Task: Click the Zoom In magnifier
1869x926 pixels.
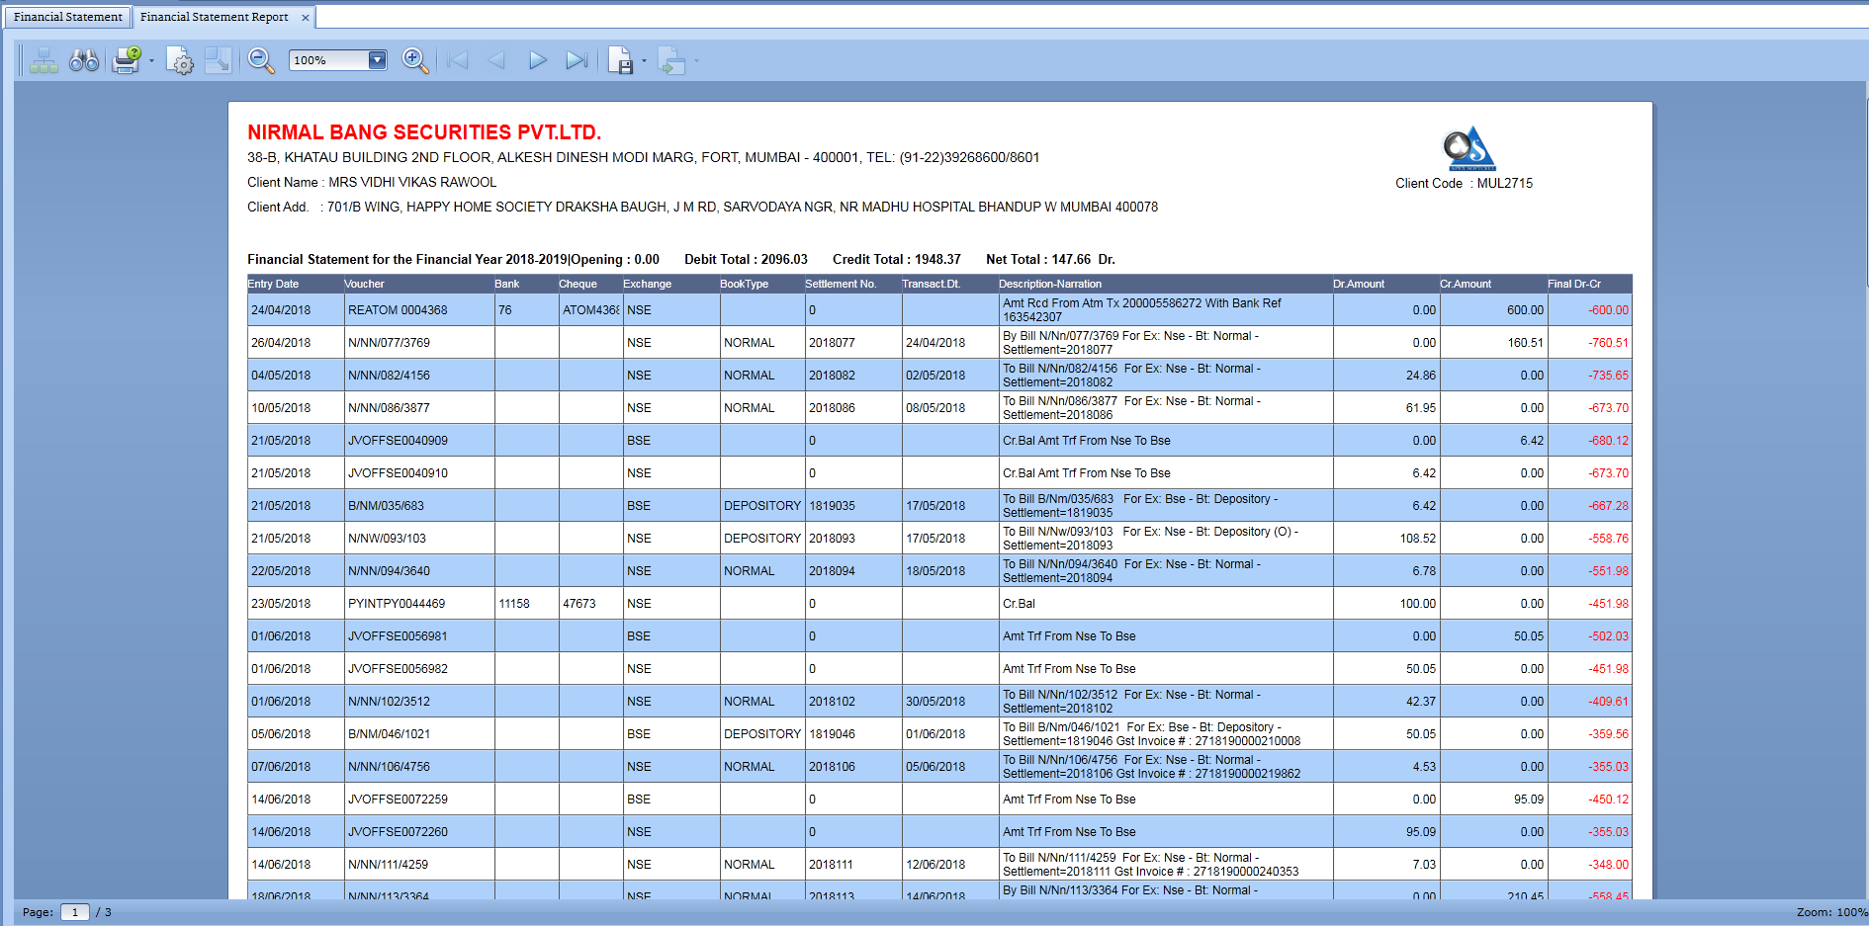Action: 415,61
